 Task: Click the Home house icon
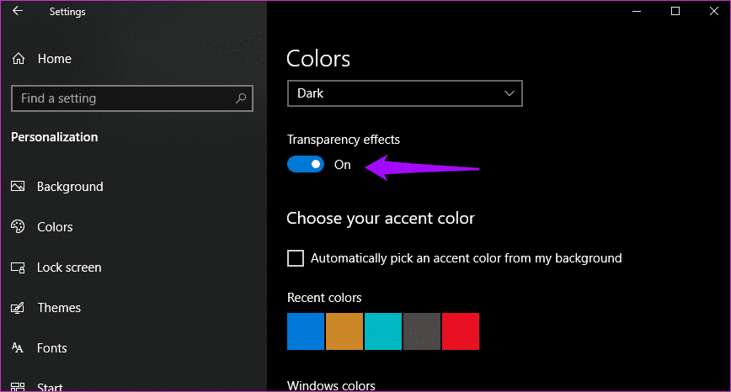tap(19, 59)
